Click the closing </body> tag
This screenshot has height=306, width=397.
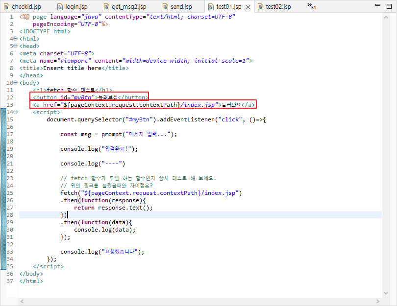pos(31,274)
